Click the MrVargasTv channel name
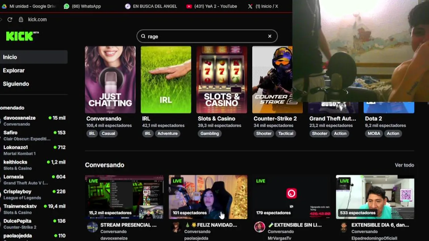This screenshot has height=241, width=429. (280, 238)
